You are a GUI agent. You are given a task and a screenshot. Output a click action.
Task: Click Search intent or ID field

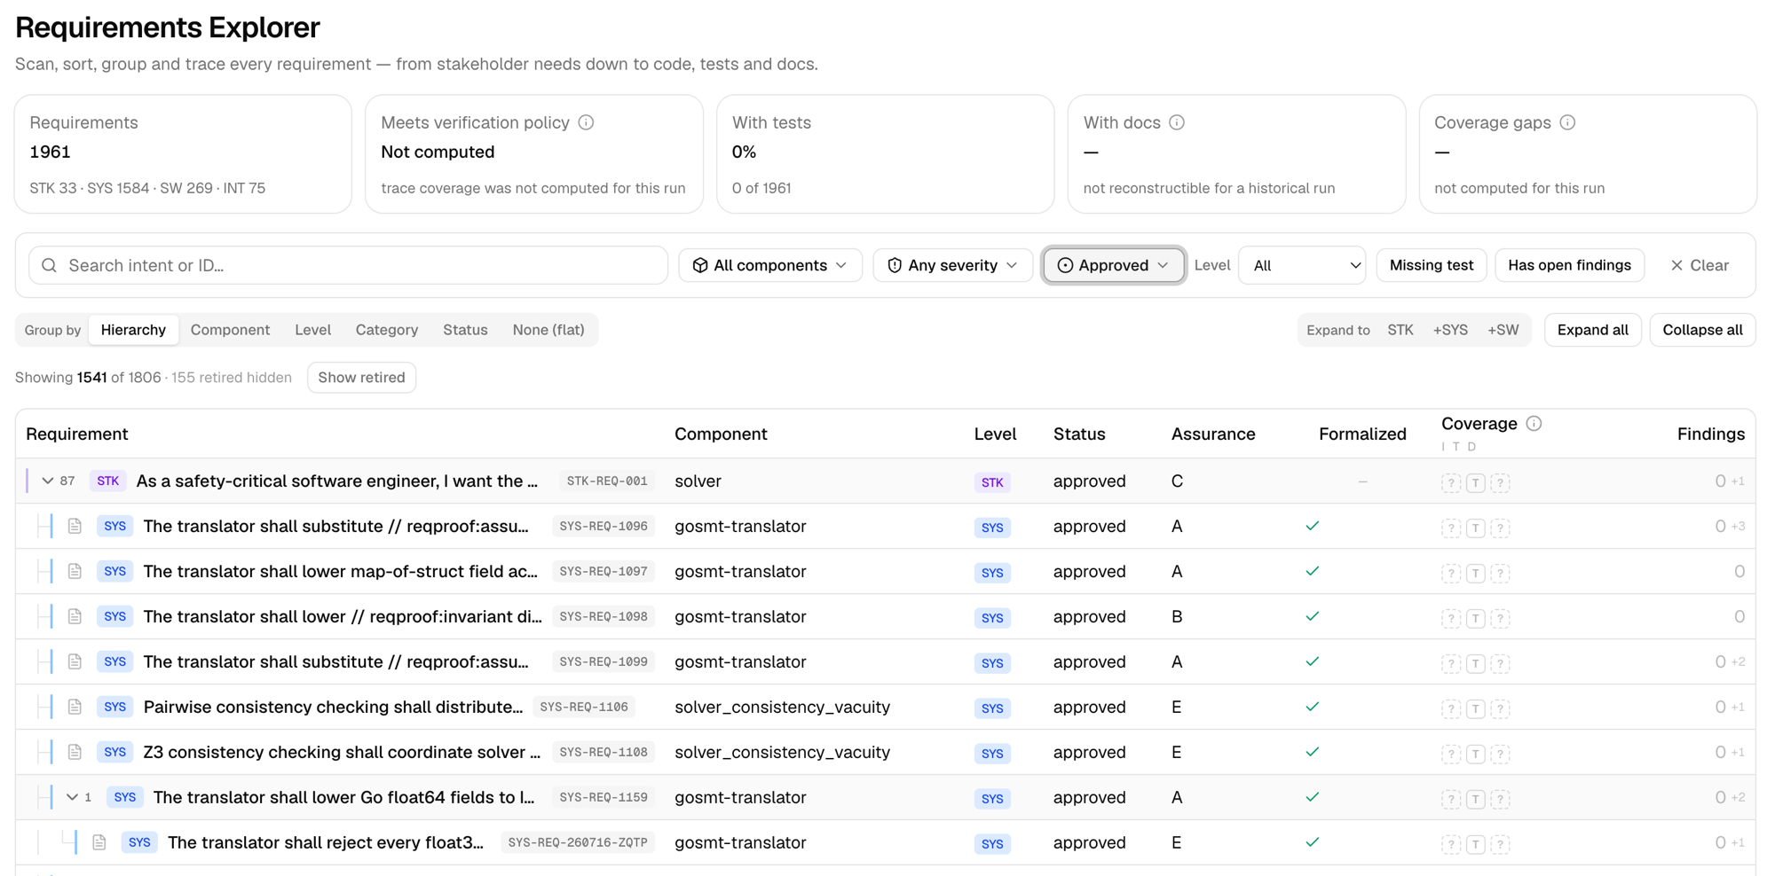348,265
